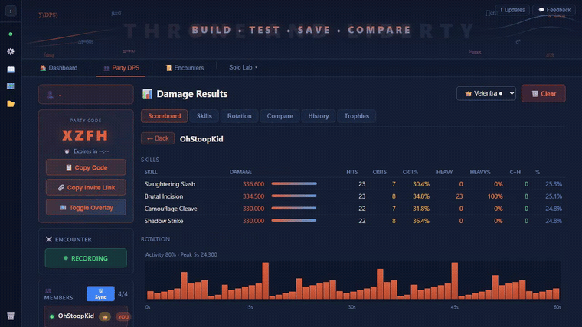Click the party code XZFH
Viewport: 582px width, 327px height.
85,135
